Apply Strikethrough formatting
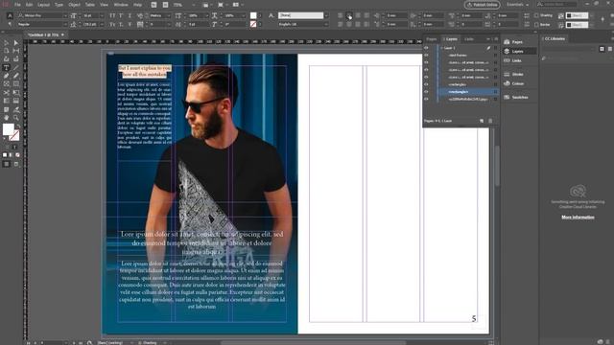This screenshot has width=614, height=345. 130,24
